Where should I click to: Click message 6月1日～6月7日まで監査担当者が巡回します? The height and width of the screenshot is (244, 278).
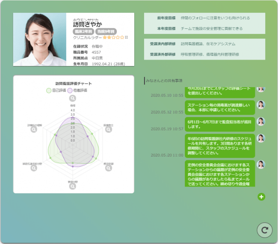click(x=220, y=124)
